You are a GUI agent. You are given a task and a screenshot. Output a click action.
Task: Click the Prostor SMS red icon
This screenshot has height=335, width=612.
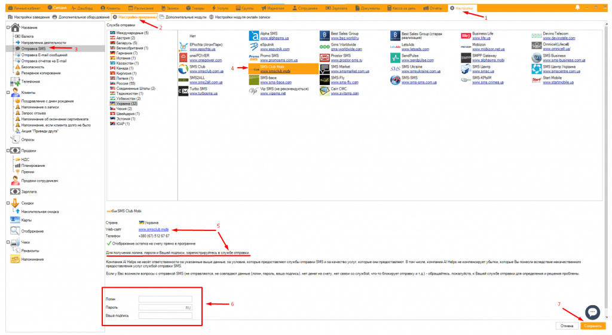(x=325, y=58)
